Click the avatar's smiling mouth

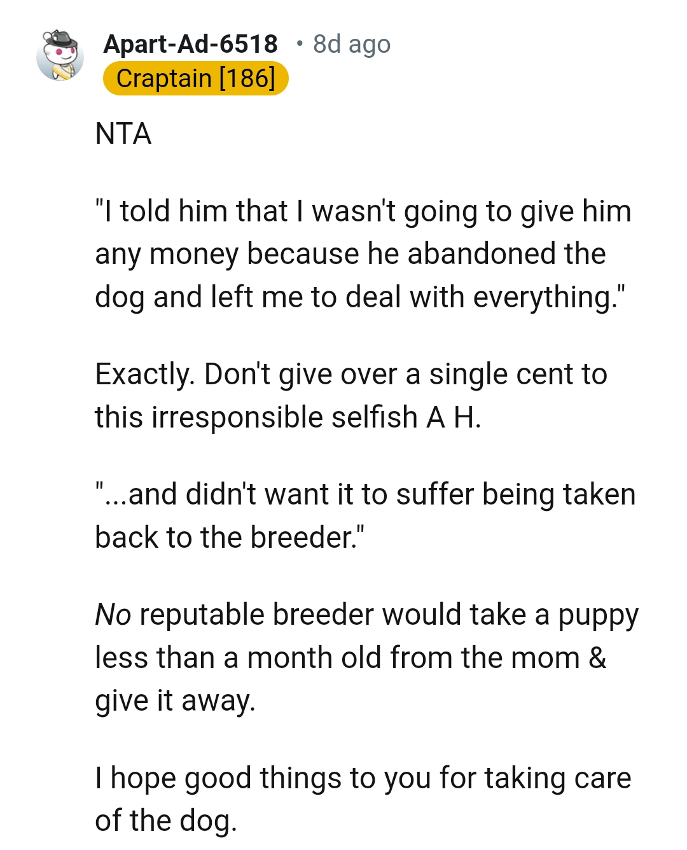[x=66, y=59]
